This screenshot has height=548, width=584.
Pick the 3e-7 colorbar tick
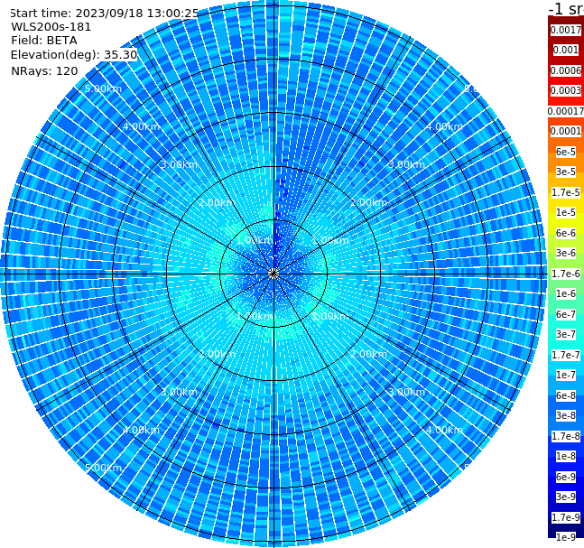click(x=566, y=334)
